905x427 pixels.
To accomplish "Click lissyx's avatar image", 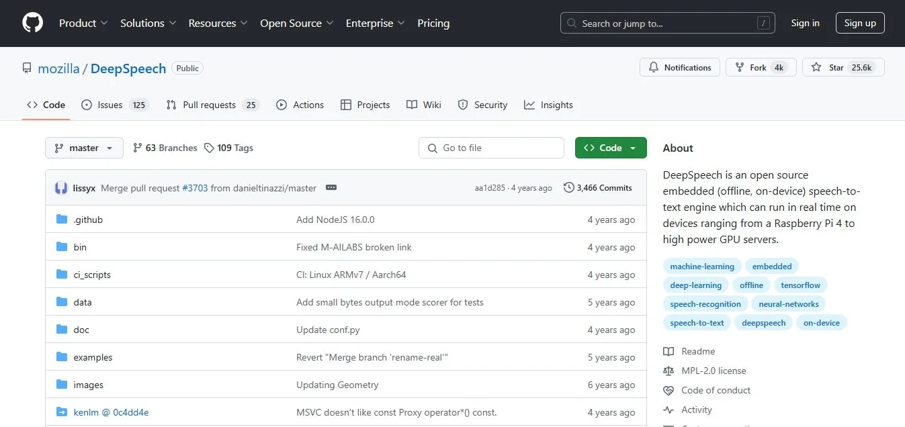I will [x=61, y=188].
